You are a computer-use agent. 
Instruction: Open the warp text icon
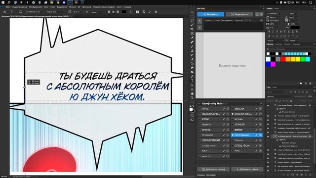click(130, 12)
